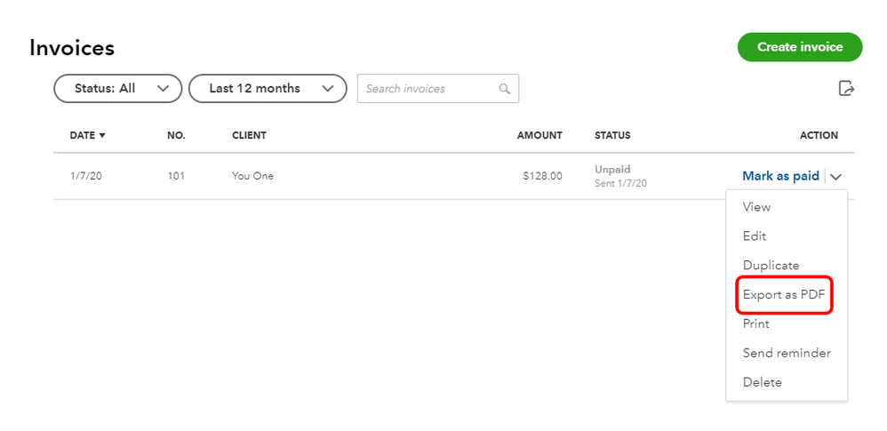Open the Last 12 months dropdown

point(267,89)
